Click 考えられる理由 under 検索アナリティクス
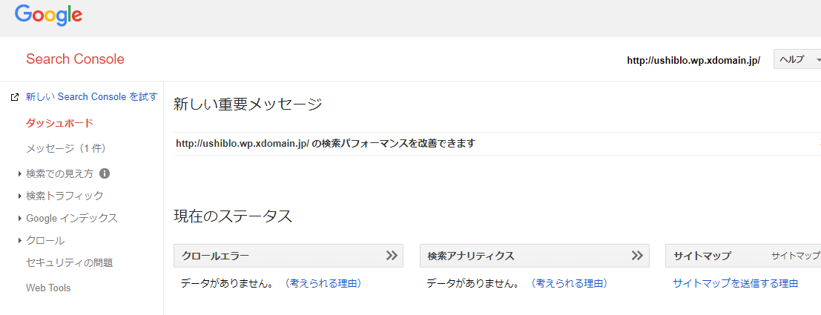 coord(569,284)
